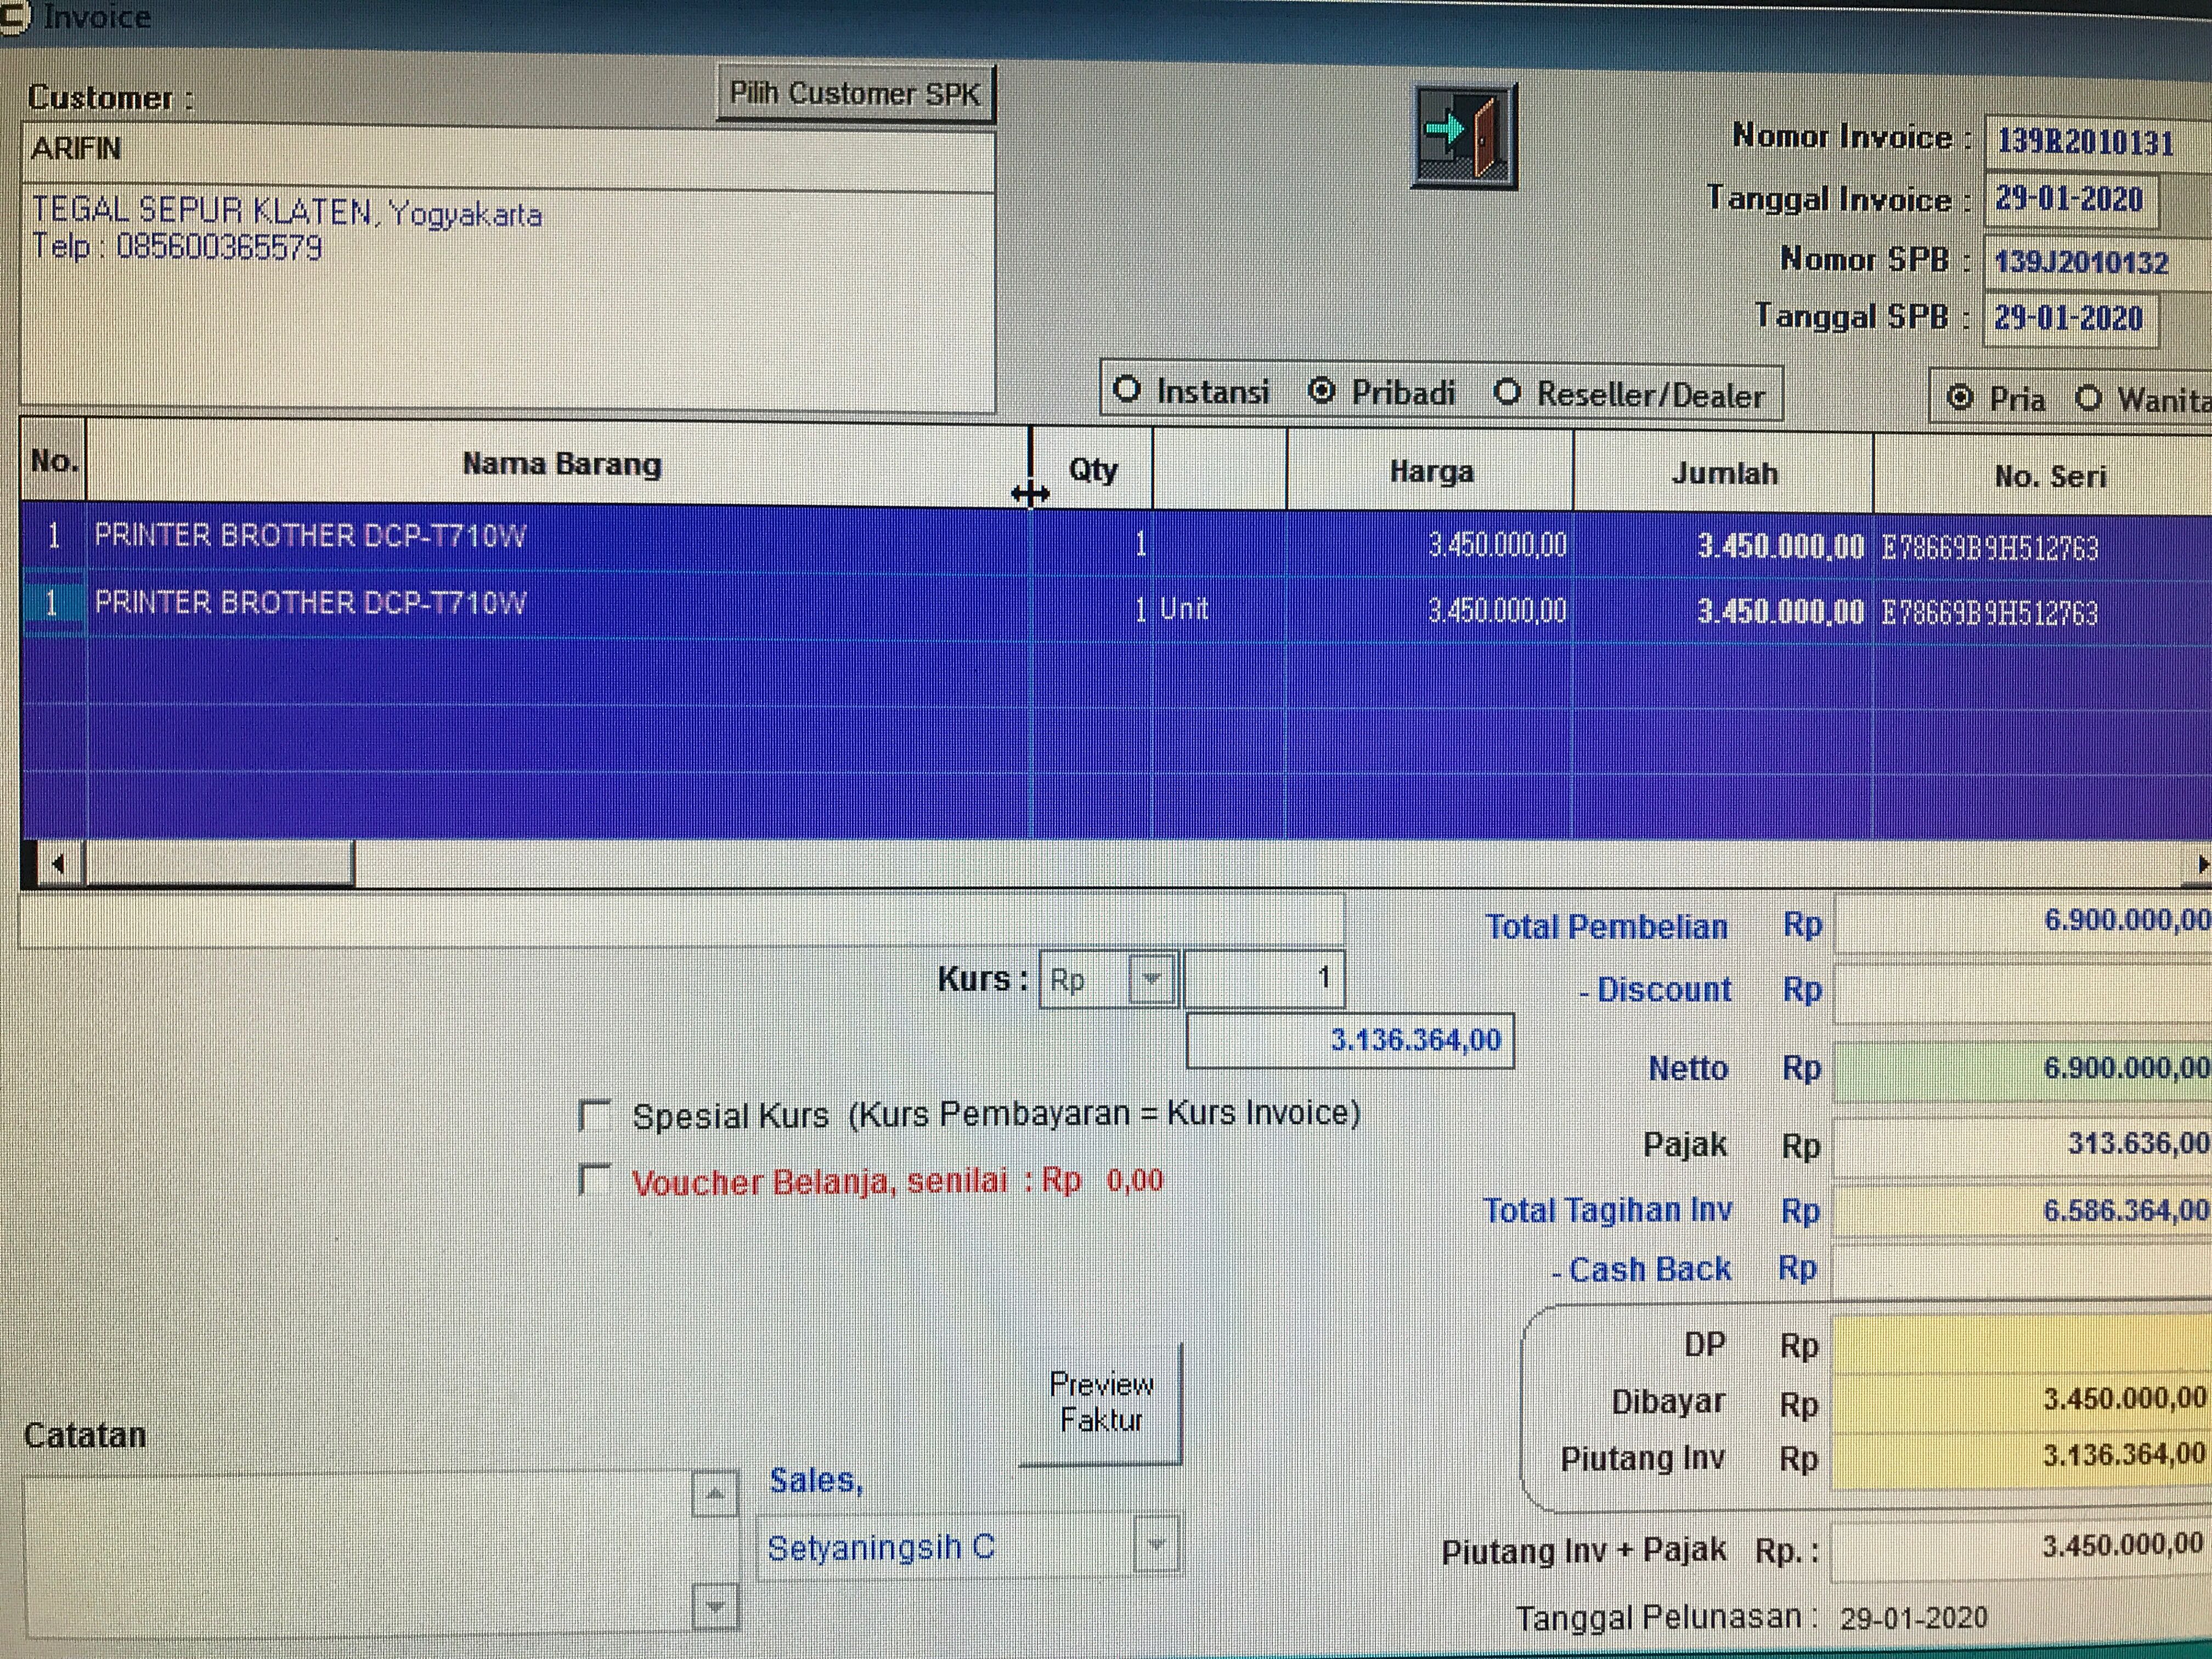Enable the Spesial Kurs checkbox
Viewport: 2212px width, 1659px height.
[595, 1115]
